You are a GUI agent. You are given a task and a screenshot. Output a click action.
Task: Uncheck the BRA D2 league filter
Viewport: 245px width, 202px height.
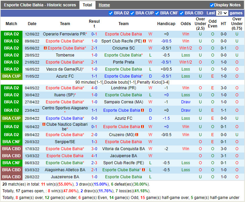(x=111, y=13)
